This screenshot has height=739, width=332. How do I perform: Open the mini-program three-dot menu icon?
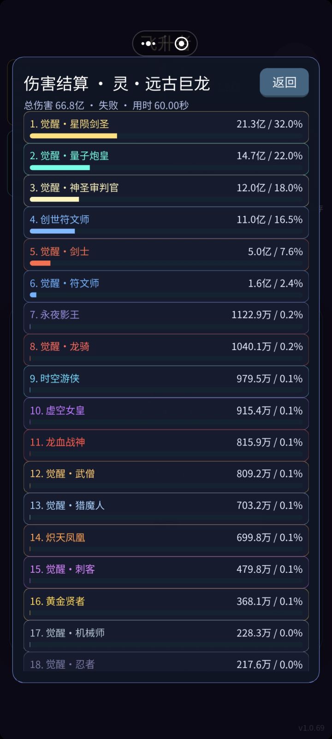click(148, 44)
